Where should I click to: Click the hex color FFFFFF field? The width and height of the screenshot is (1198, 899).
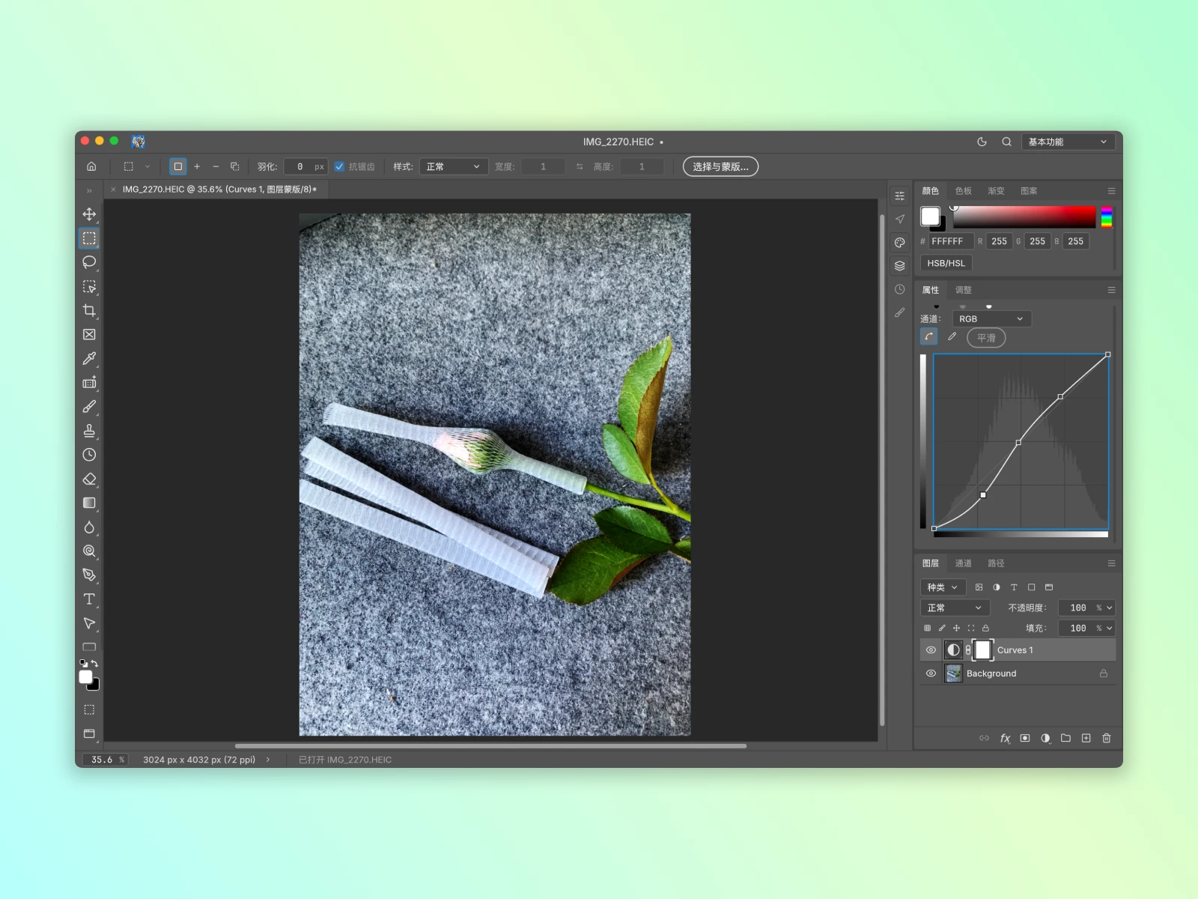(950, 241)
